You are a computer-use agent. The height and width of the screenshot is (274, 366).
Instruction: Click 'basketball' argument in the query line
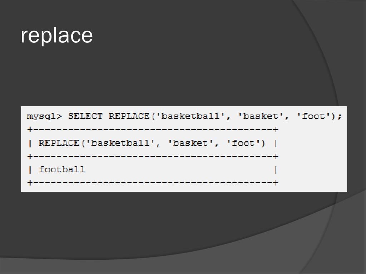(x=190, y=116)
